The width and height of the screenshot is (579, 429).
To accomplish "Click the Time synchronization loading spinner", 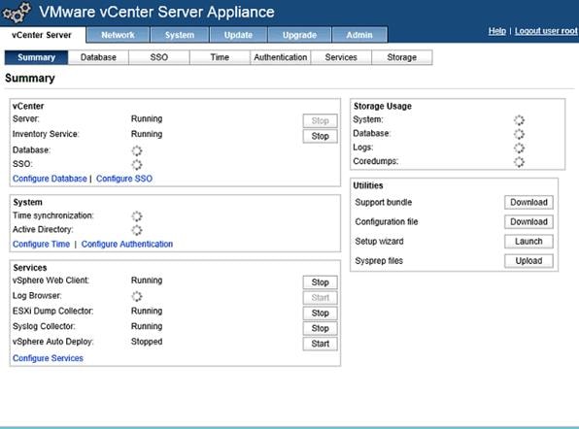I will pyautogui.click(x=137, y=216).
